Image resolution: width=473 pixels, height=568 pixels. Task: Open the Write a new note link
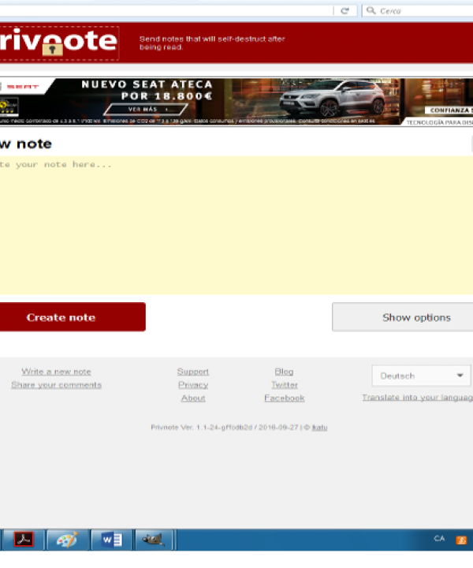point(56,372)
